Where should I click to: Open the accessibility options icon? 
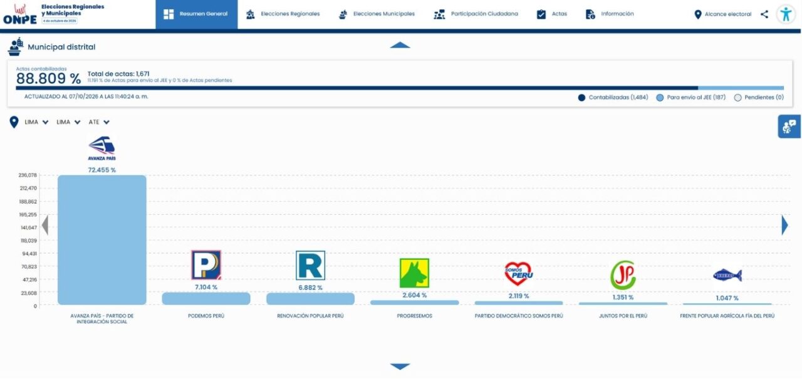coord(786,14)
